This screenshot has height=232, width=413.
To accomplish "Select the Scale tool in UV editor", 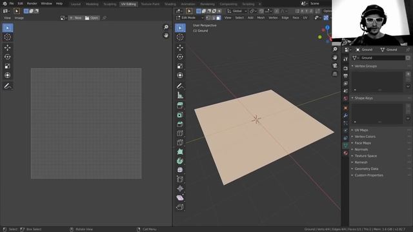I will (x=8, y=66).
